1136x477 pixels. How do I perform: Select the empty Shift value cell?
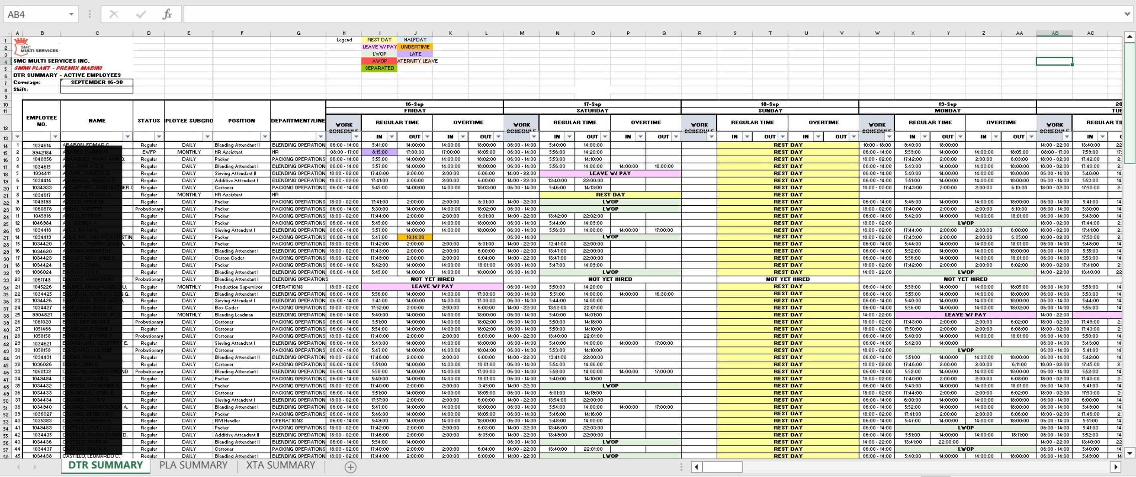pyautogui.click(x=97, y=89)
